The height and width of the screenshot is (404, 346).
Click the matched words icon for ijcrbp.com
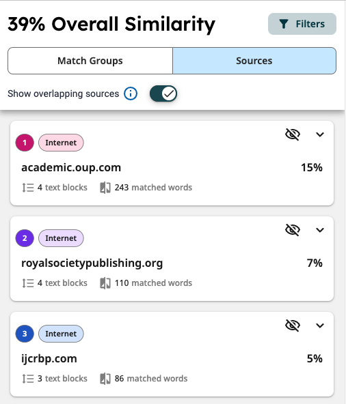(105, 379)
